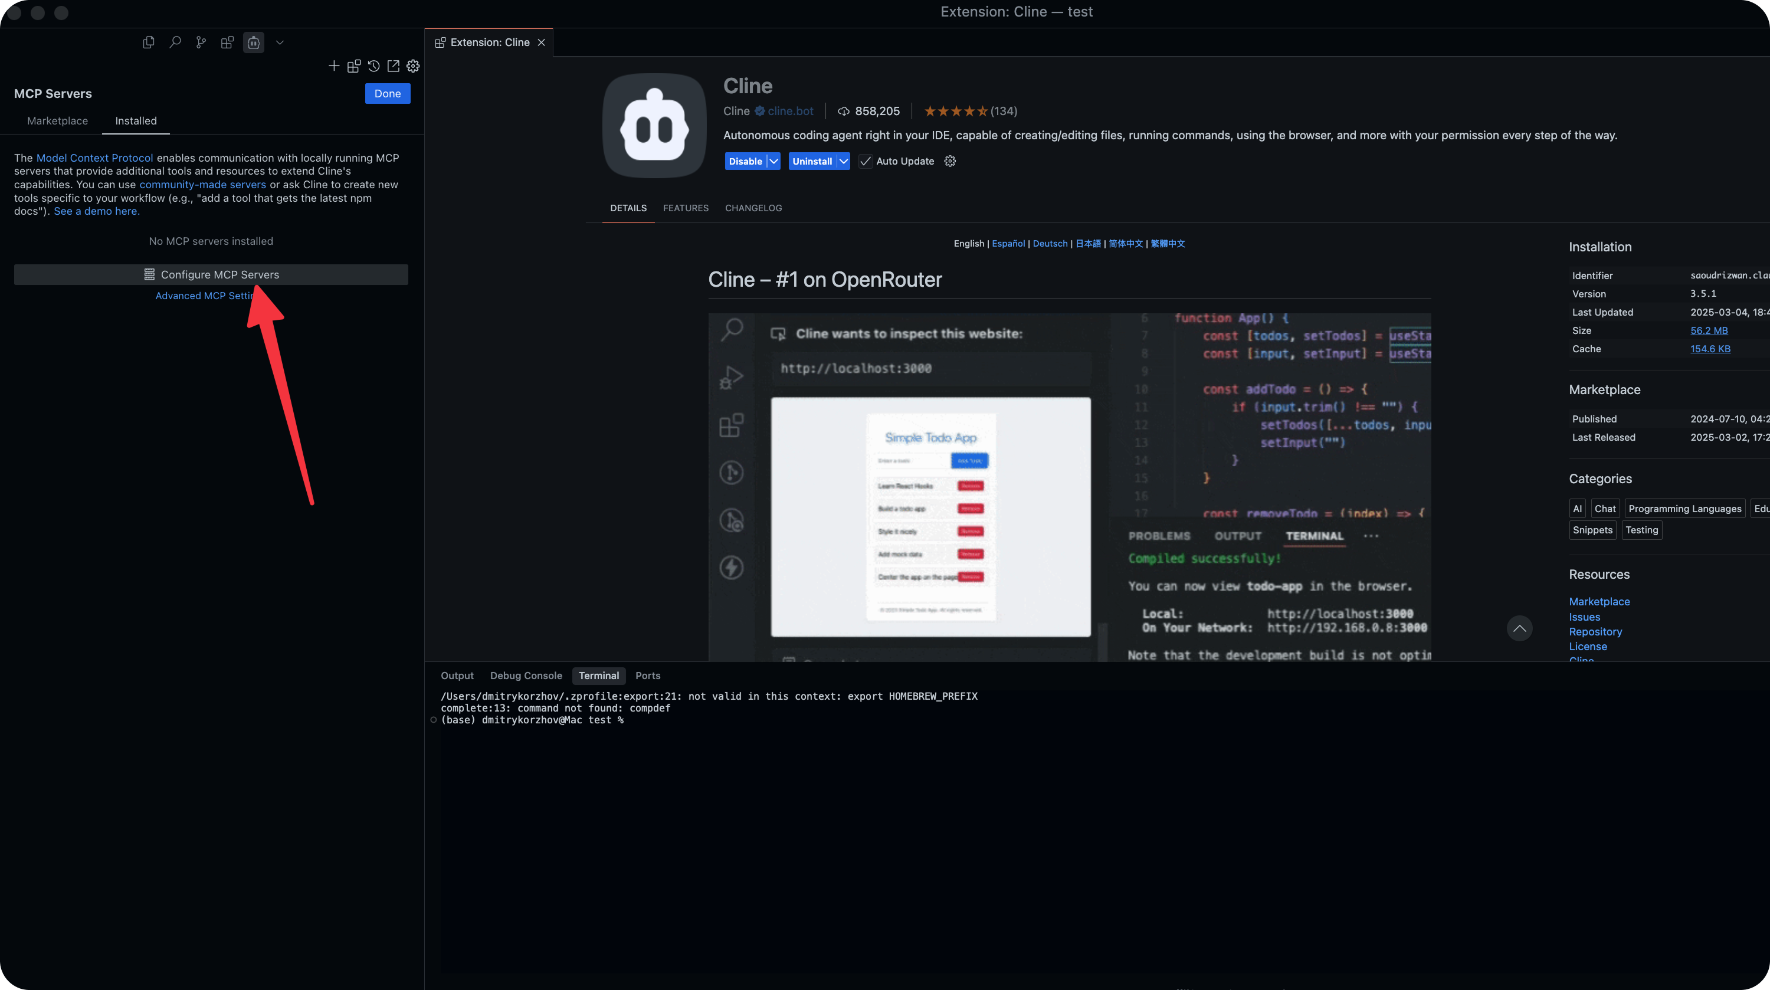Switch to the Marketplace tab
1770x990 pixels.
point(58,121)
